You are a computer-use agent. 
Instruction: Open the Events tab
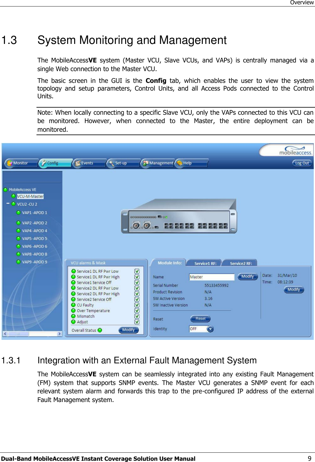point(89,163)
